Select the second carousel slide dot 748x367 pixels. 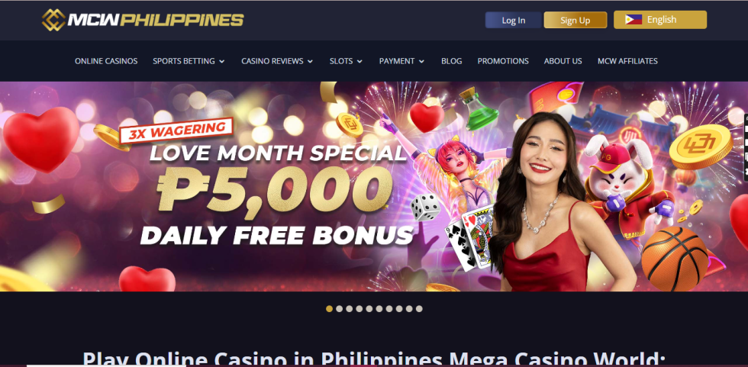point(339,309)
